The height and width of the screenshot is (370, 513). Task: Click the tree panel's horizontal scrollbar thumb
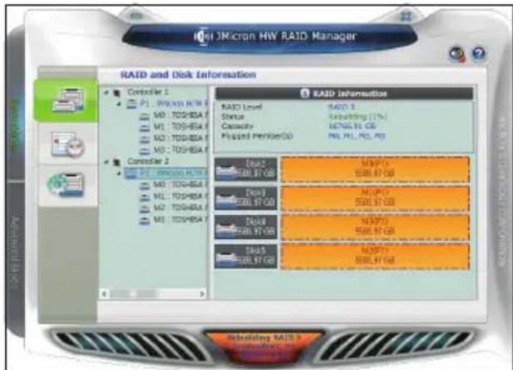pos(134,294)
